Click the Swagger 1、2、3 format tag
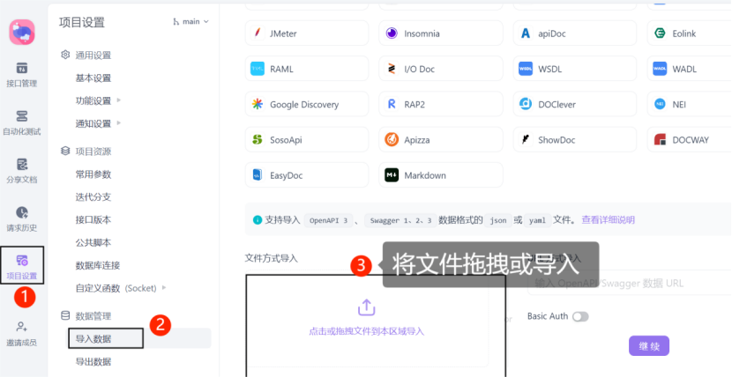The image size is (732, 377). click(400, 220)
